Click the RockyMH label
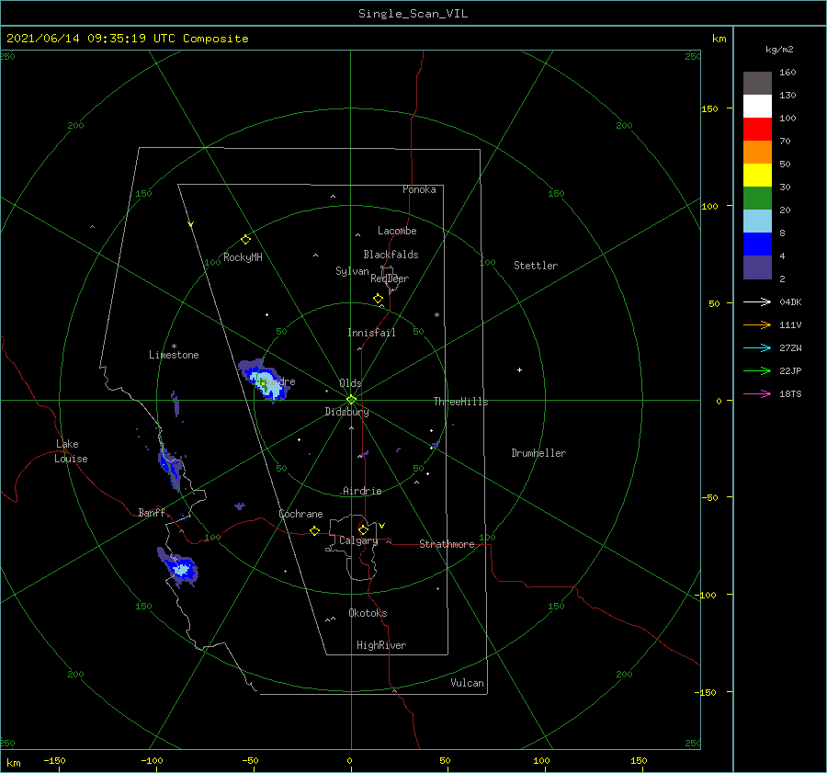This screenshot has width=827, height=773. click(243, 257)
